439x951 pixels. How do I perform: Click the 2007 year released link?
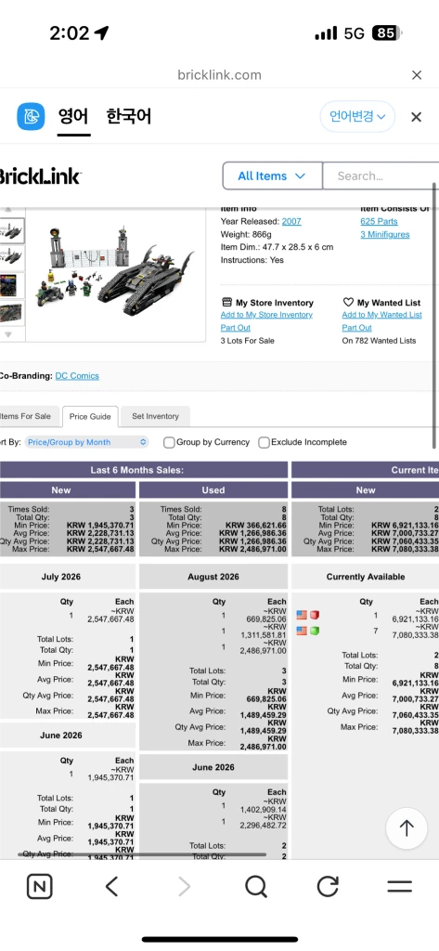(291, 221)
